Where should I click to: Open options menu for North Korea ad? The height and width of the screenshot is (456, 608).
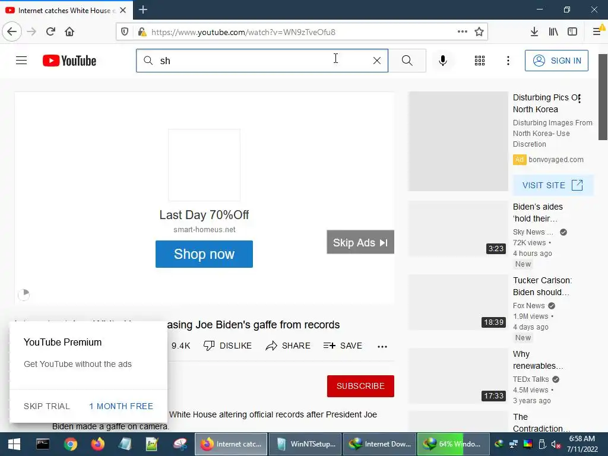point(579,99)
